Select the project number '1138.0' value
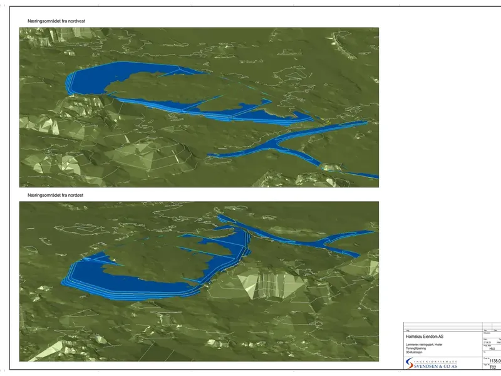The width and height of the screenshot is (501, 376). 495,360
